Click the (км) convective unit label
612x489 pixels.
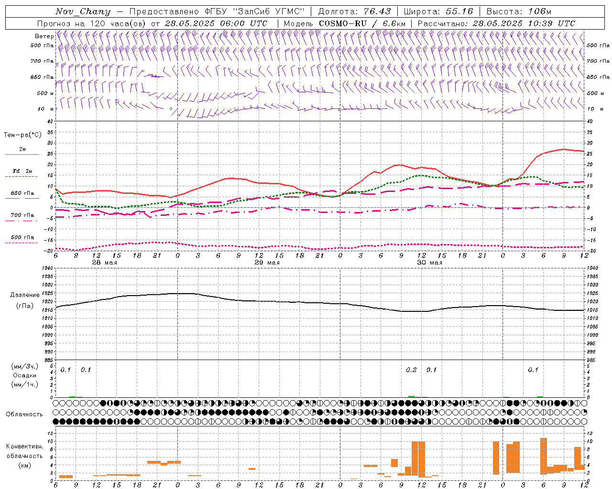click(x=25, y=465)
